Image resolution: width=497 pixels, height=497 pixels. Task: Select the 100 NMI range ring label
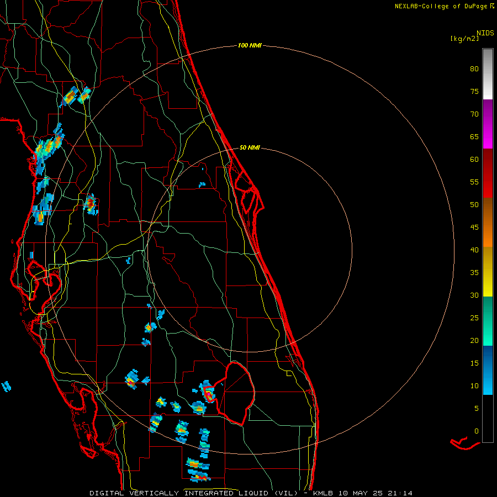[250, 46]
